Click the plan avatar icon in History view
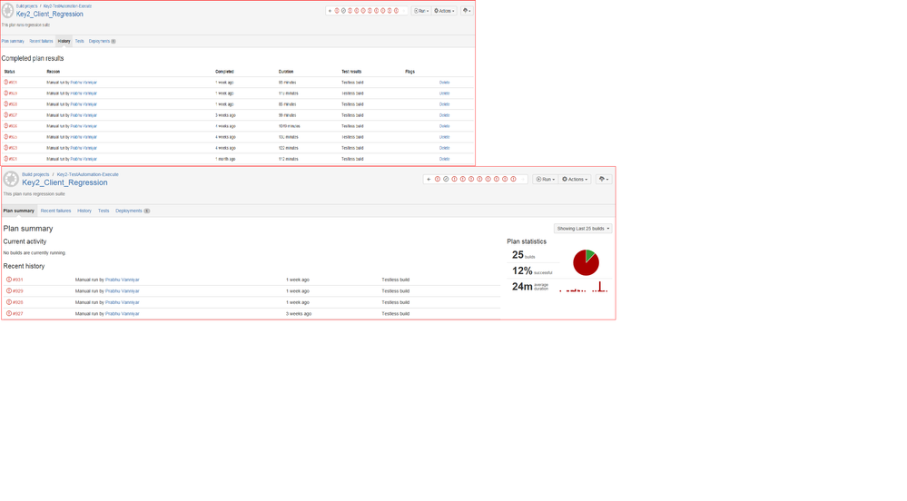This screenshot has width=907, height=501. point(7,11)
